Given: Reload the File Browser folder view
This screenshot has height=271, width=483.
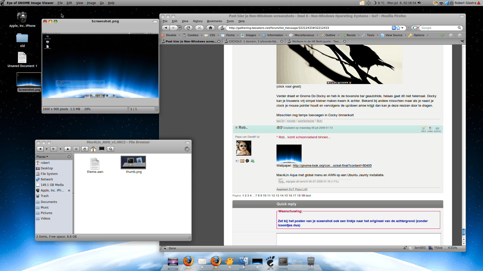Looking at the screenshot, I should [x=85, y=149].
